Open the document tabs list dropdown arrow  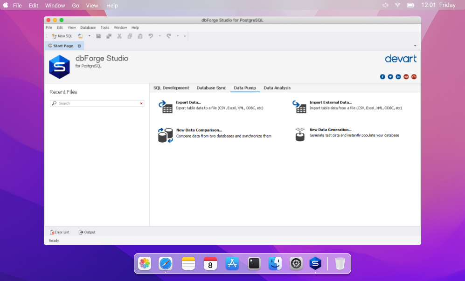(415, 46)
